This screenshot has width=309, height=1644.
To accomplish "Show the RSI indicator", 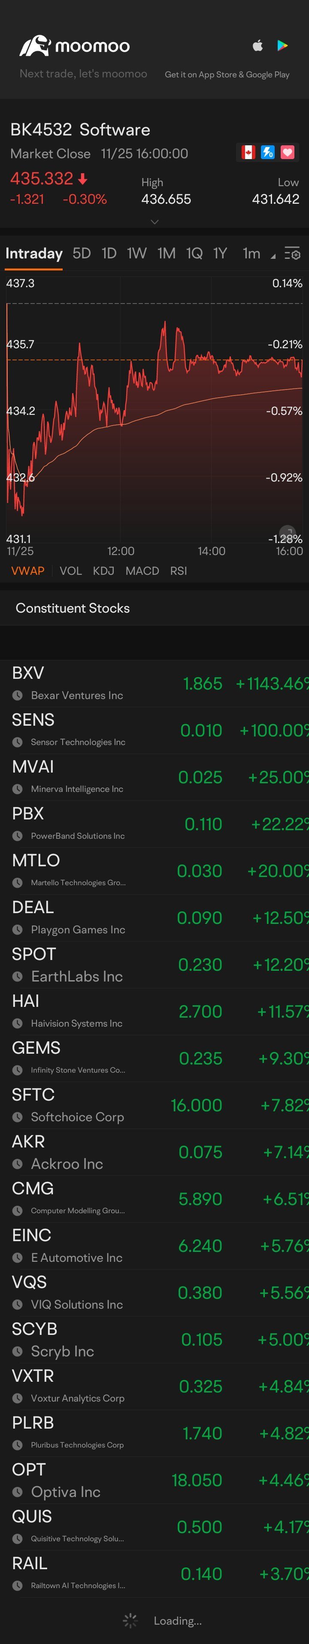I will [x=179, y=570].
